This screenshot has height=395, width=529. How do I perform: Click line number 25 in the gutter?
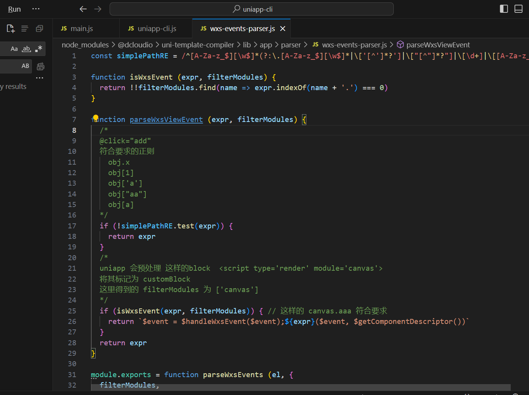click(72, 311)
